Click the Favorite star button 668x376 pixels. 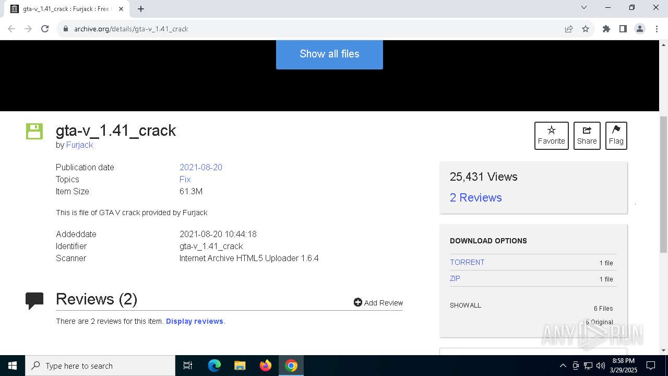(552, 136)
